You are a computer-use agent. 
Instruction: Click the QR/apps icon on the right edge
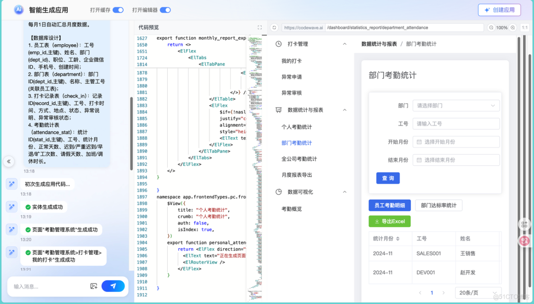coord(524,224)
